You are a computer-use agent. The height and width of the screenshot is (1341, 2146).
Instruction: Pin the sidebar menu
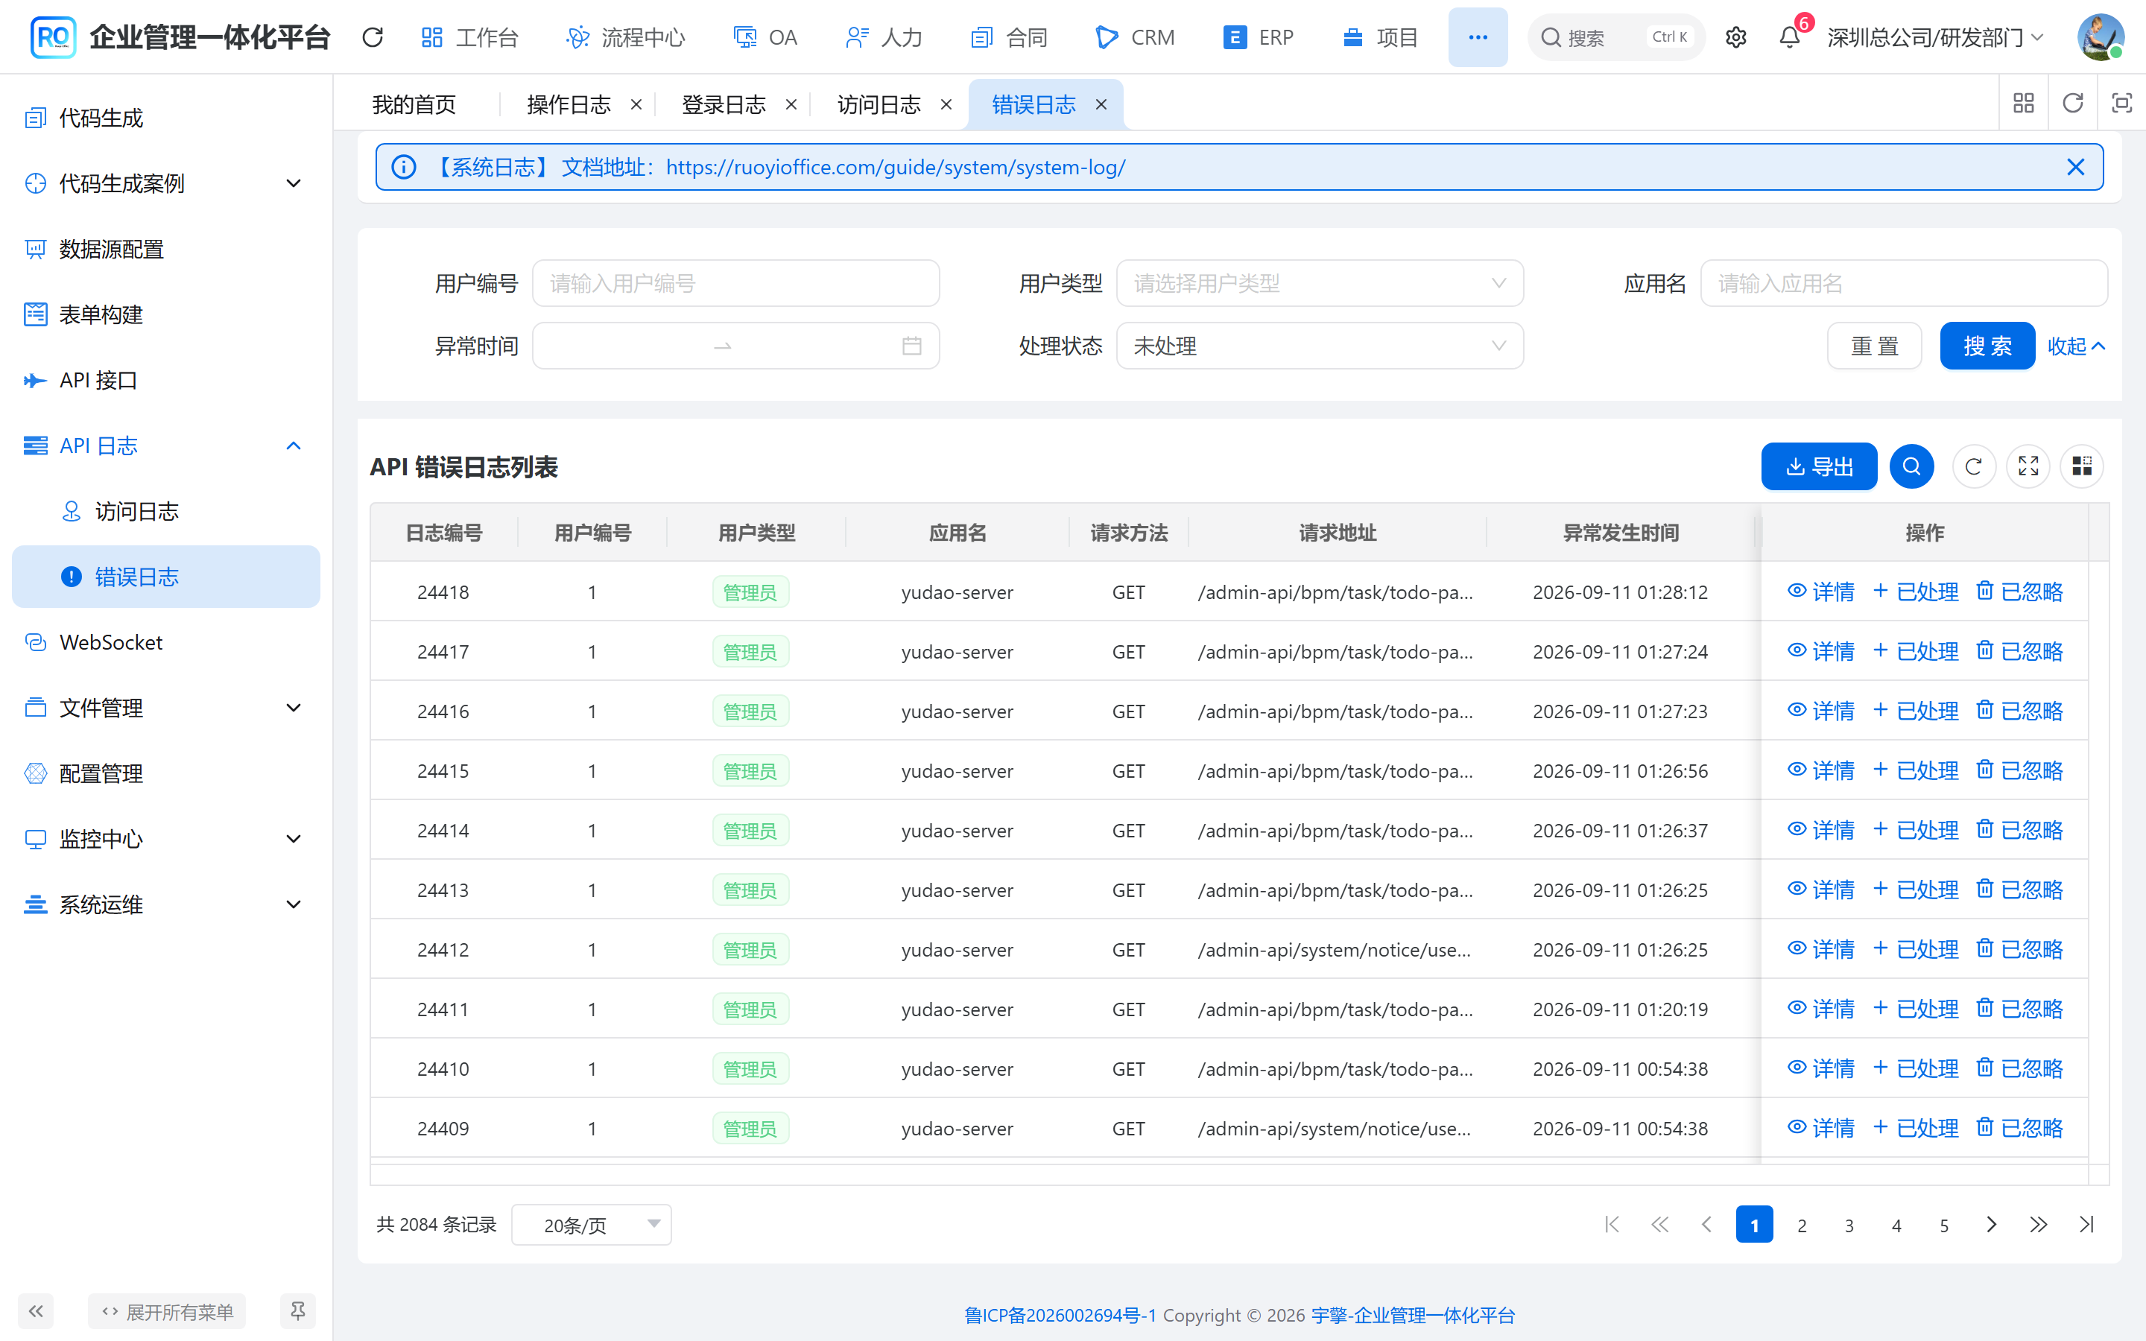coord(297,1311)
